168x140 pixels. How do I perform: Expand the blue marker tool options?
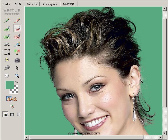point(17,45)
